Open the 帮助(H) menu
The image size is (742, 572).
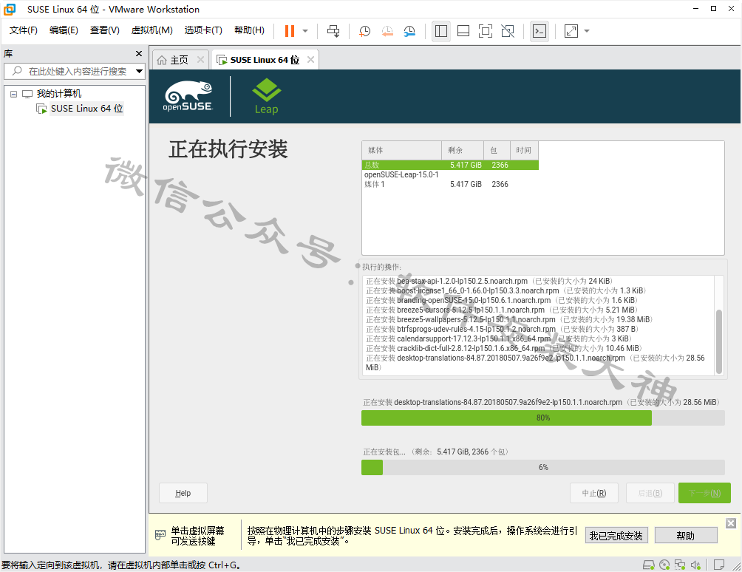click(x=249, y=30)
